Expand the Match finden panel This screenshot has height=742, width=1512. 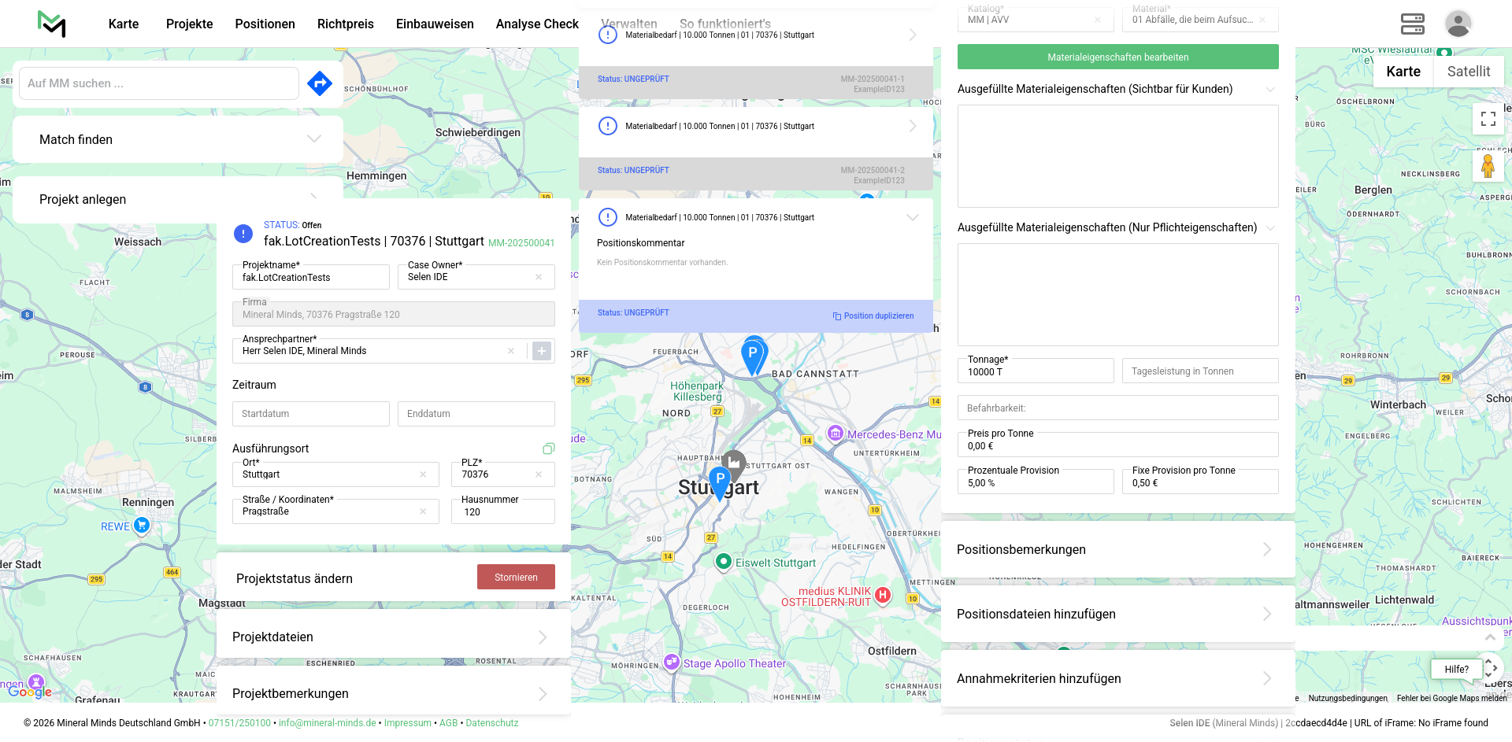(314, 139)
